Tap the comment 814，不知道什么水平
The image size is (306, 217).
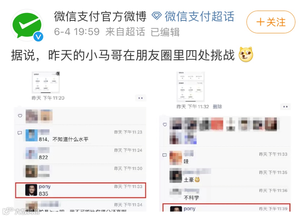[64, 139]
